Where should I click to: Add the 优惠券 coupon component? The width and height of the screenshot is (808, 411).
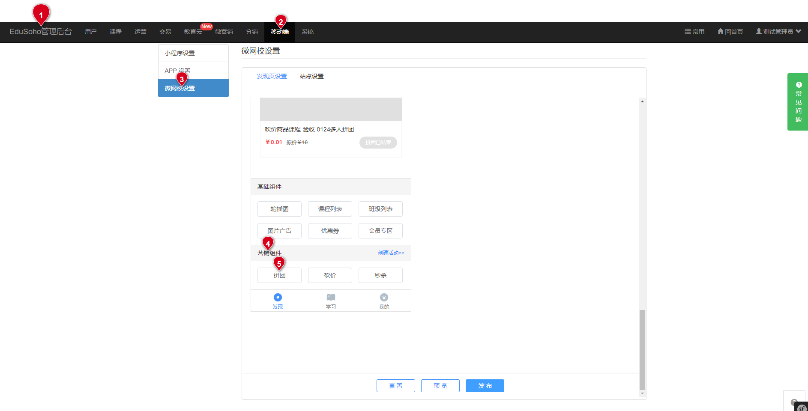(x=330, y=231)
